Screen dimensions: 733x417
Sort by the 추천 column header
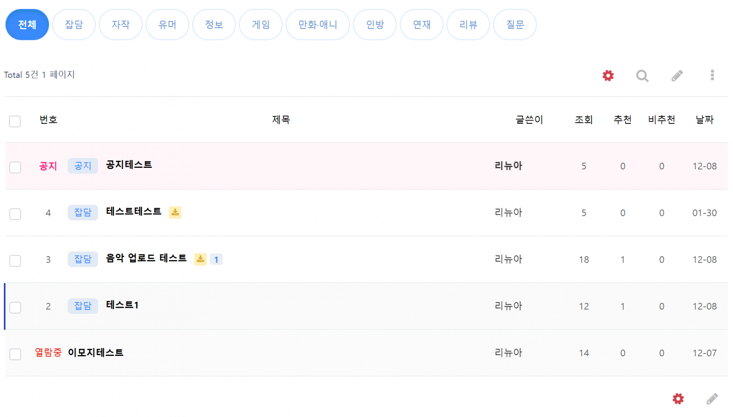[622, 120]
